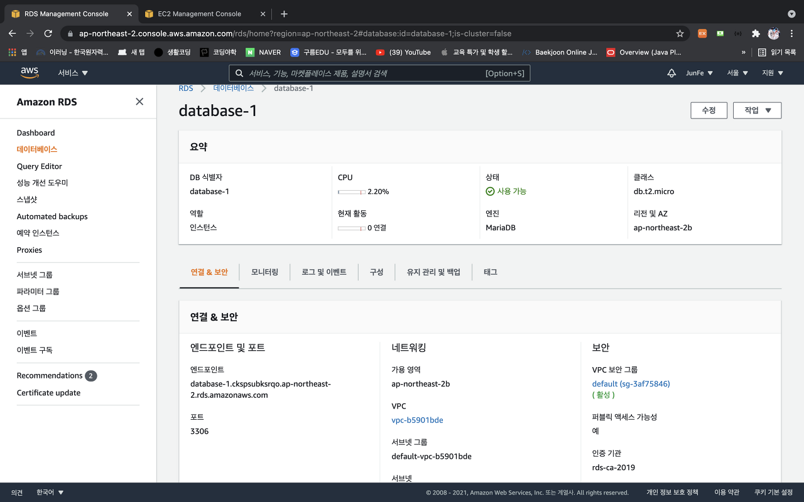Click the browser back arrow
This screenshot has height=502, width=804.
[13, 33]
